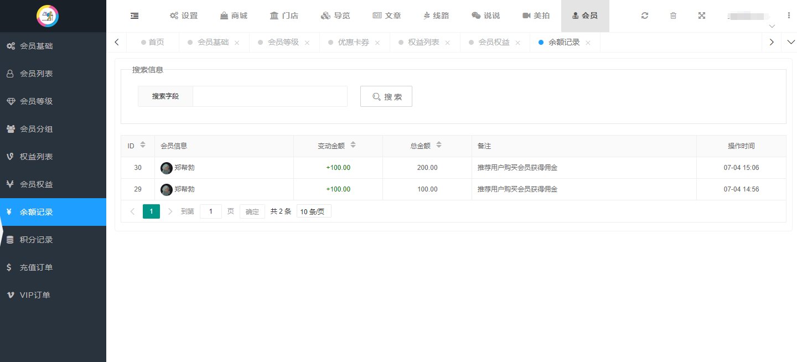Open 会员分组 in the sidebar

tap(53, 129)
